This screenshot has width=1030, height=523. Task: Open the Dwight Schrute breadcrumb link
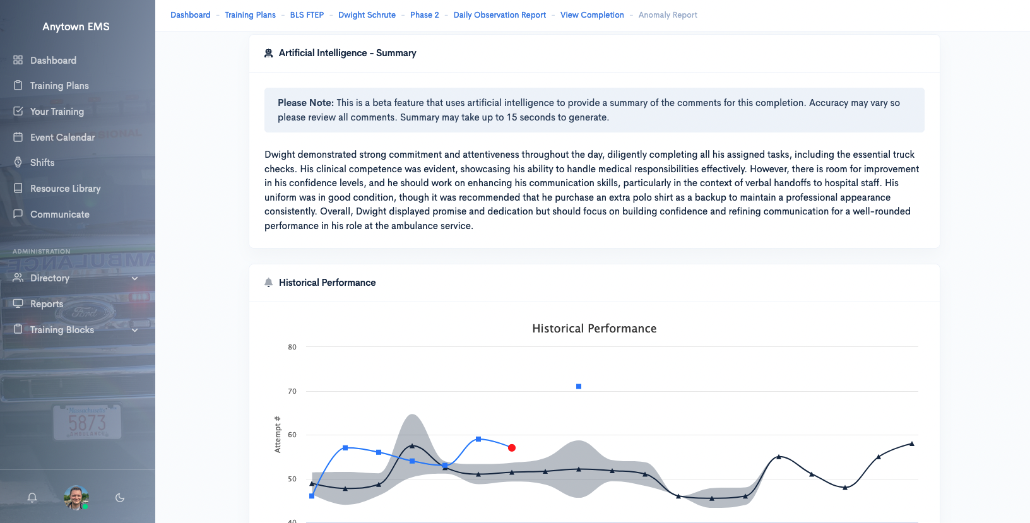(367, 15)
